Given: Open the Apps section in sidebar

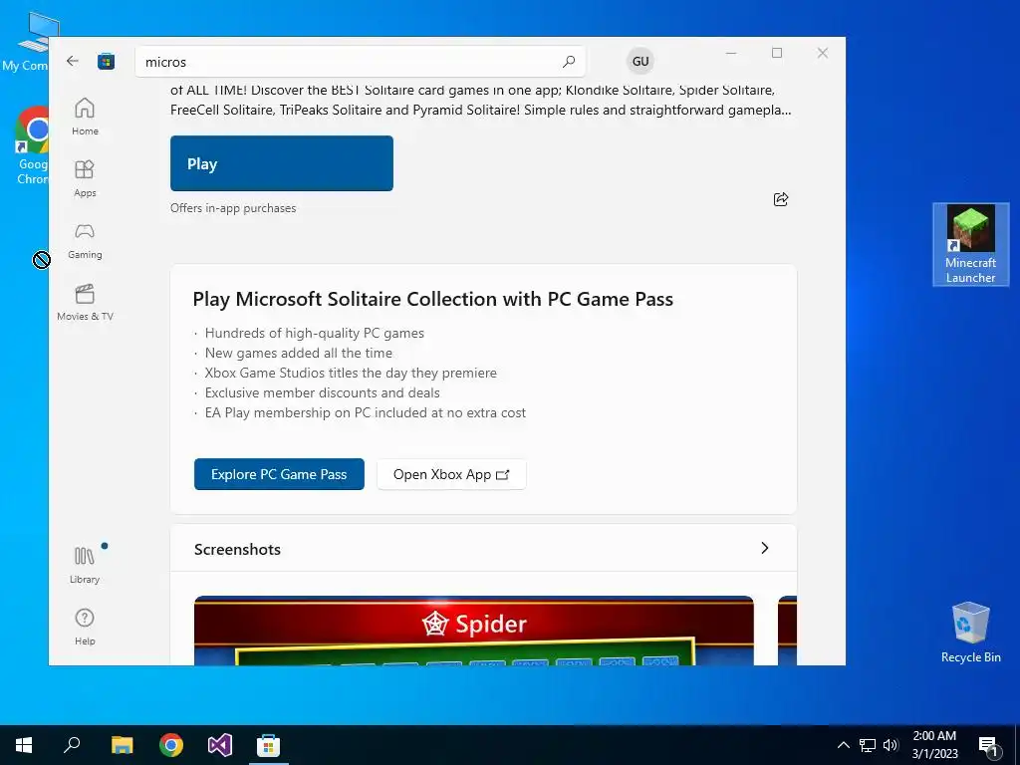Looking at the screenshot, I should (x=85, y=178).
